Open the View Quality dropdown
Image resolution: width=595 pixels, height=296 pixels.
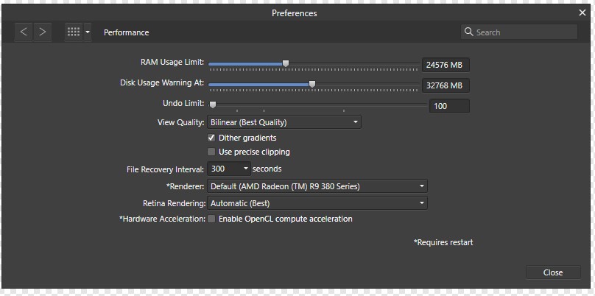(284, 122)
